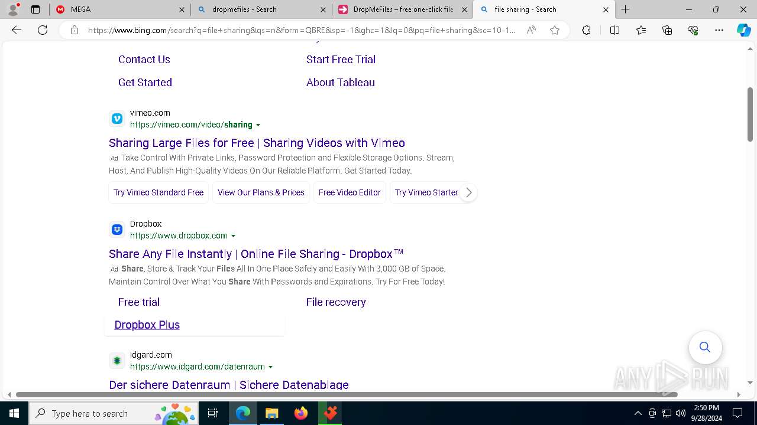The height and width of the screenshot is (425, 757).
Task: Open the browser profile icon
Action: pyautogui.click(x=13, y=9)
